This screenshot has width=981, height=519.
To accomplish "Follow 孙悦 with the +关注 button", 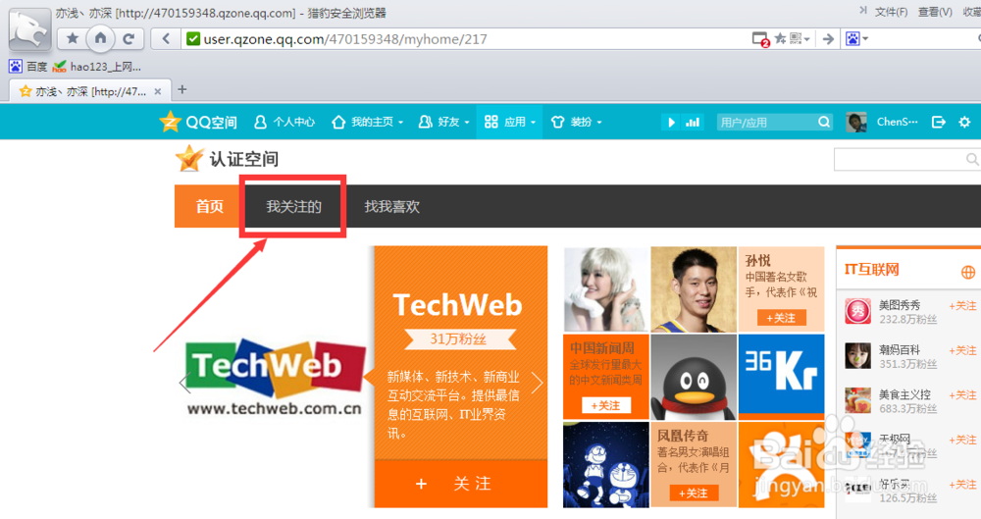I will point(781,318).
